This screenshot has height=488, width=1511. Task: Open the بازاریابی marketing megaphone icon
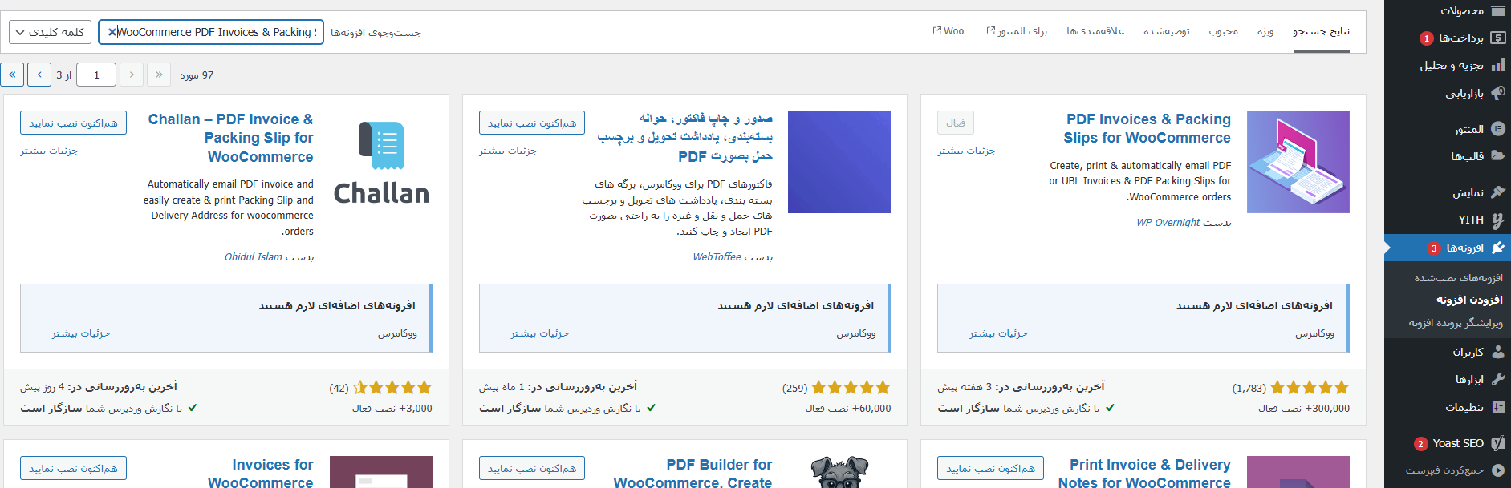1497,93
